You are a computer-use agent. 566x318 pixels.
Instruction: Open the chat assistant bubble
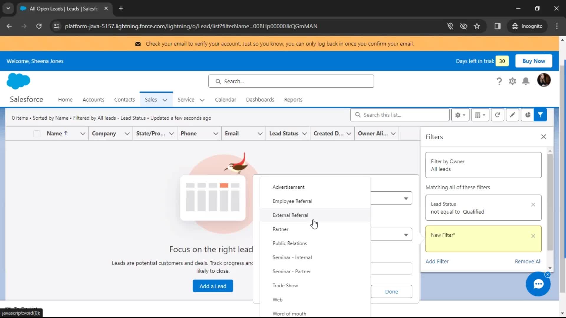(538, 284)
